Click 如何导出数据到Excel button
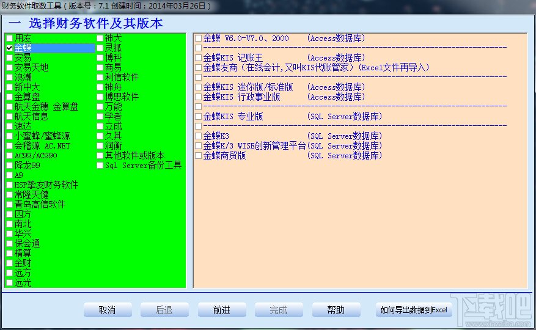The image size is (536, 330). [x=414, y=310]
